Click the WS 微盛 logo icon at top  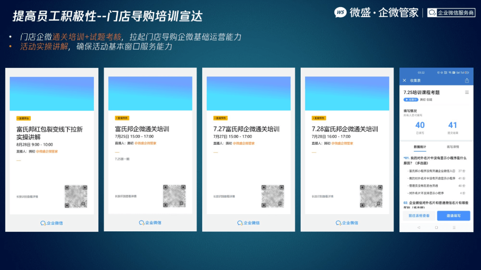tap(340, 12)
